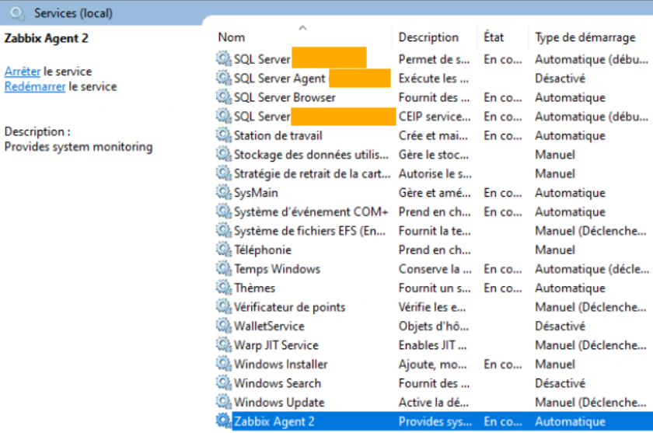Click gear icon beside WalletService
Image resolution: width=653 pixels, height=433 pixels.
point(224,326)
